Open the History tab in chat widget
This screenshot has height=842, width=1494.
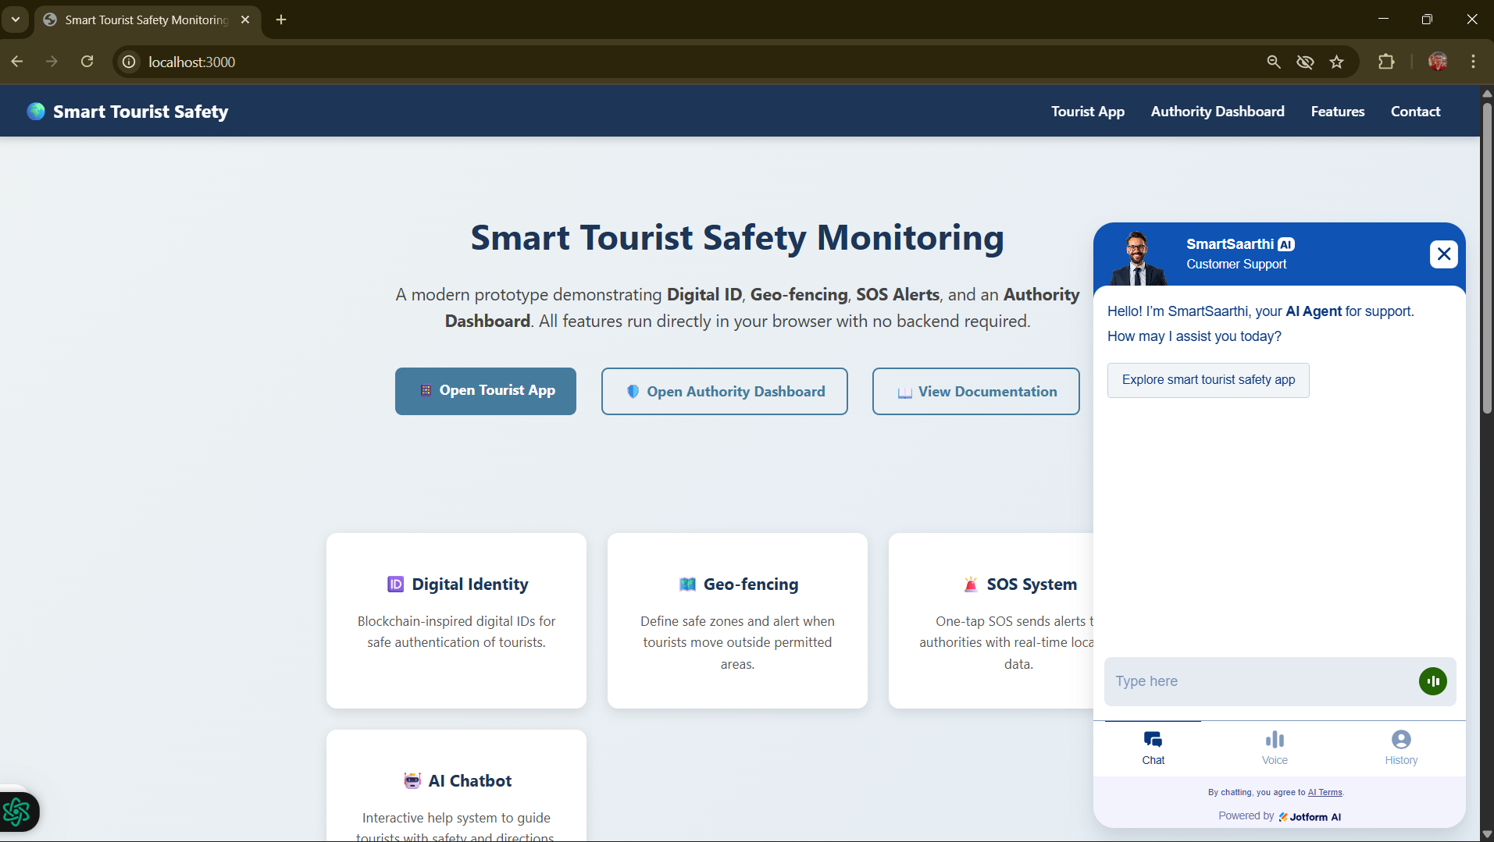point(1401,748)
